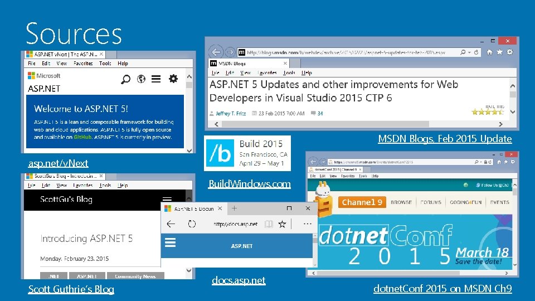Click home icon in dotnetConf browser window

(x=499, y=162)
